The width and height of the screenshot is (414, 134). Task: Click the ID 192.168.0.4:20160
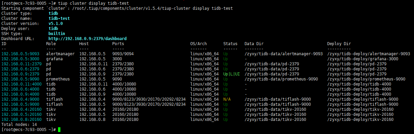[22, 109]
